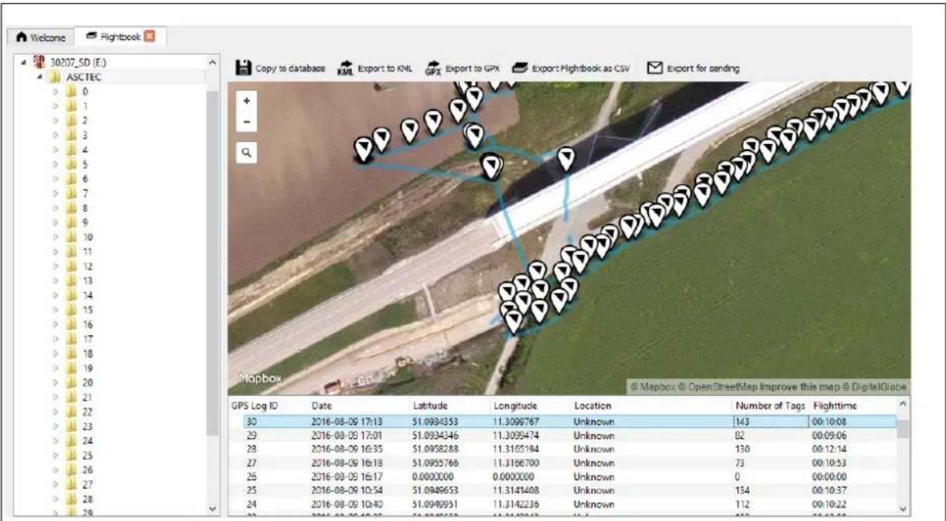Expand folder 7 in the tree
Image resolution: width=946 pixels, height=521 pixels.
(x=56, y=193)
